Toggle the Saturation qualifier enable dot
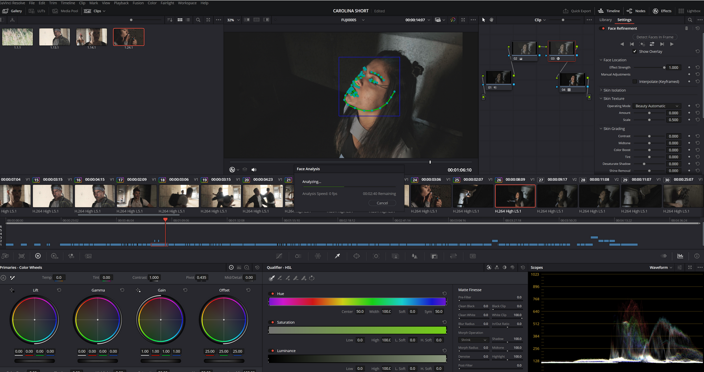The image size is (704, 372). [x=272, y=322]
